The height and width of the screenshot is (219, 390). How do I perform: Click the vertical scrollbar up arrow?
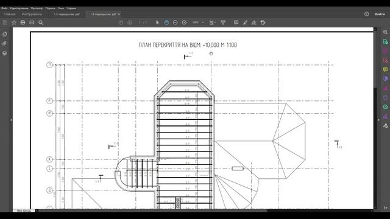click(375, 29)
